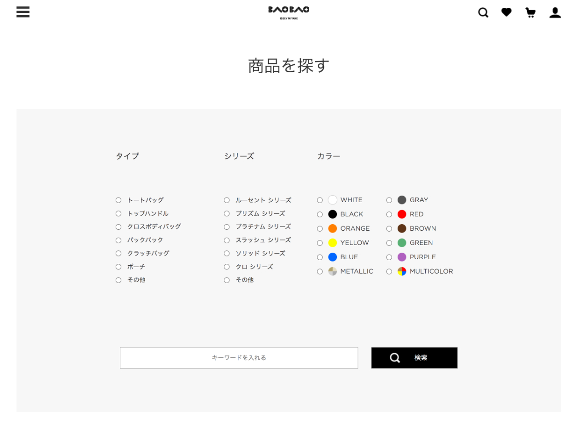
Task: Open the shopping cart
Action: [x=530, y=12]
